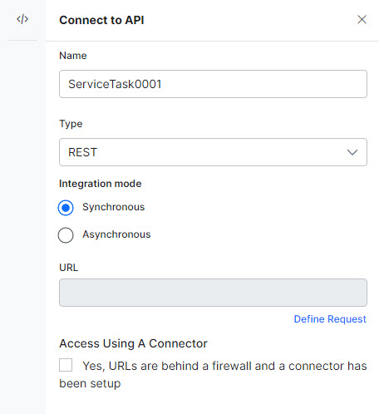Expand the Type dropdown chevron arrow

click(352, 152)
